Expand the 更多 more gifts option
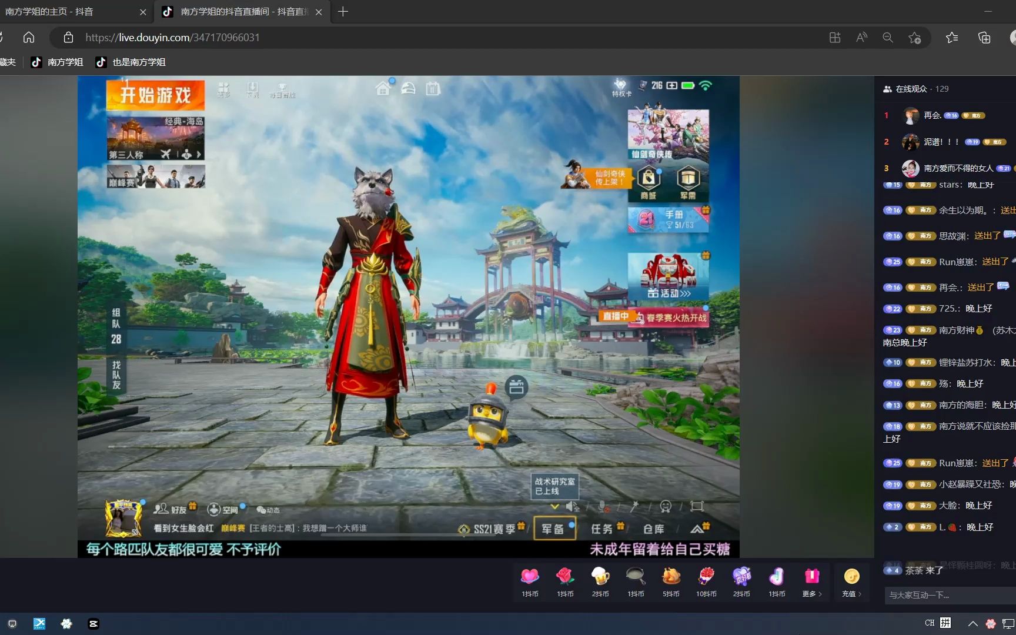This screenshot has width=1016, height=635. 812,581
